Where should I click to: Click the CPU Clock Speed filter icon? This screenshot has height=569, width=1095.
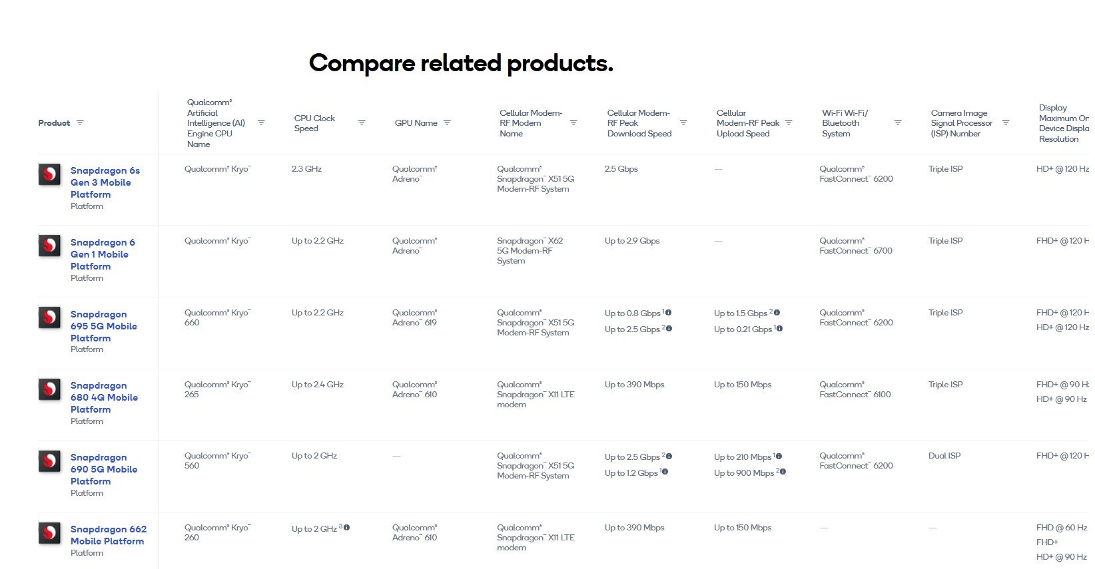(362, 123)
